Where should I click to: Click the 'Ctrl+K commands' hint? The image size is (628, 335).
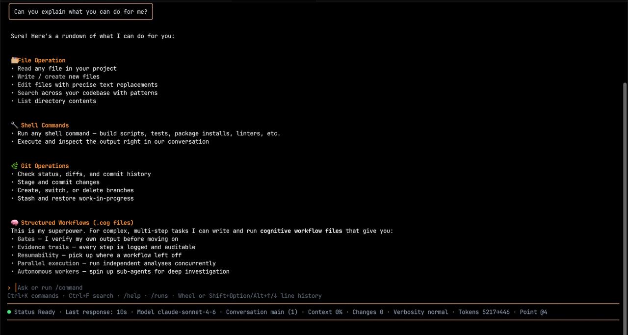(x=33, y=296)
